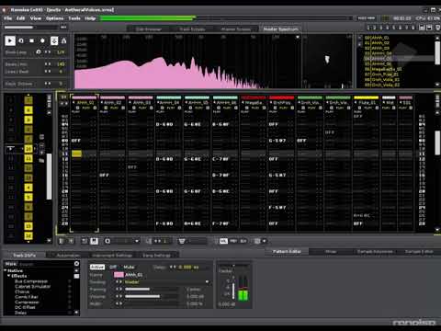The width and height of the screenshot is (441, 331).
Task: Open the View menu
Action: (36, 18)
